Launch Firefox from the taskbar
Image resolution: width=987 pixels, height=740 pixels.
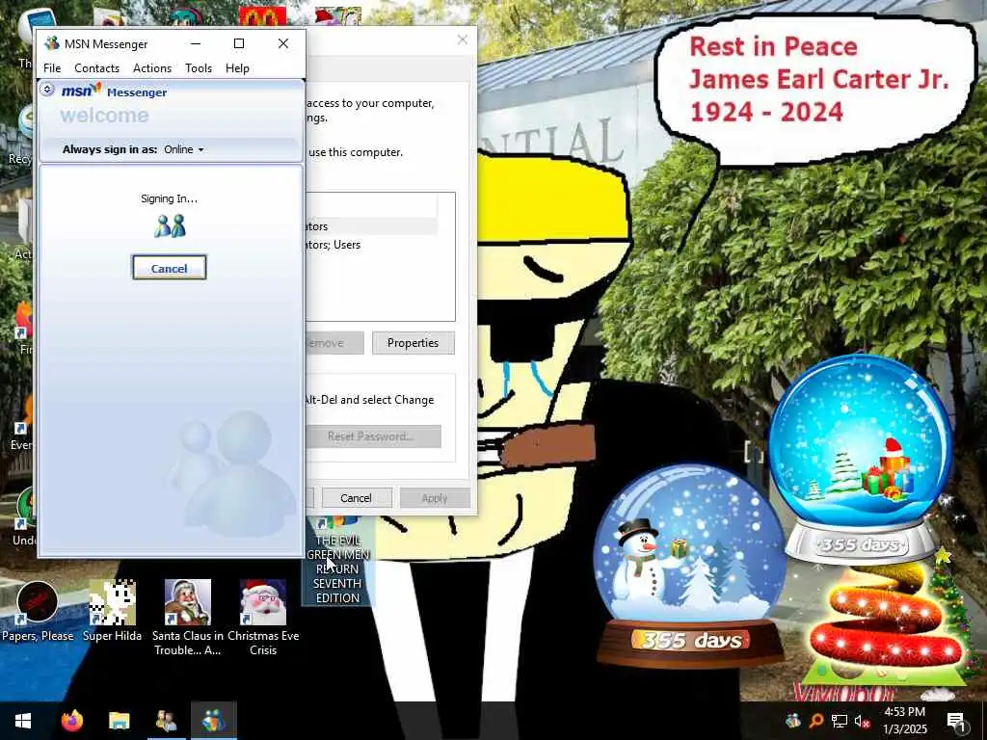[x=71, y=721]
